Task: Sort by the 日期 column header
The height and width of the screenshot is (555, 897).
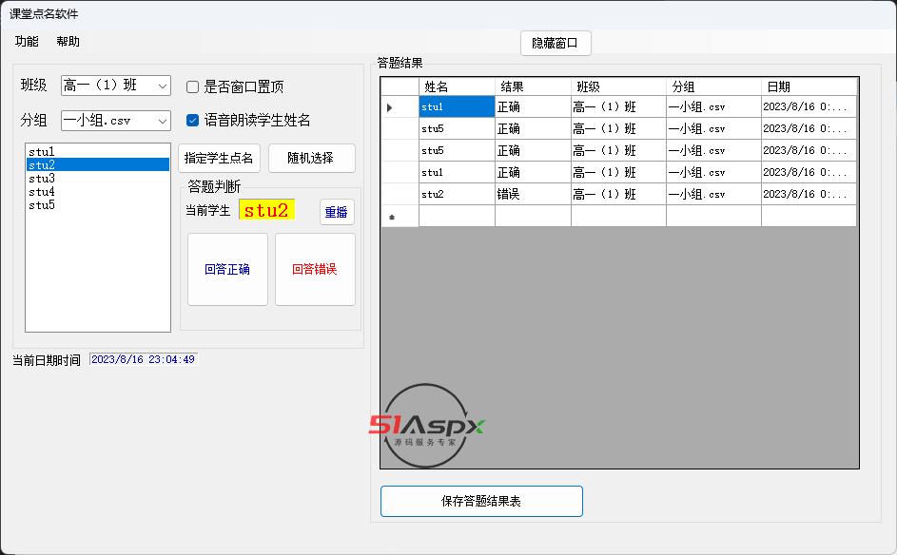Action: [x=809, y=86]
